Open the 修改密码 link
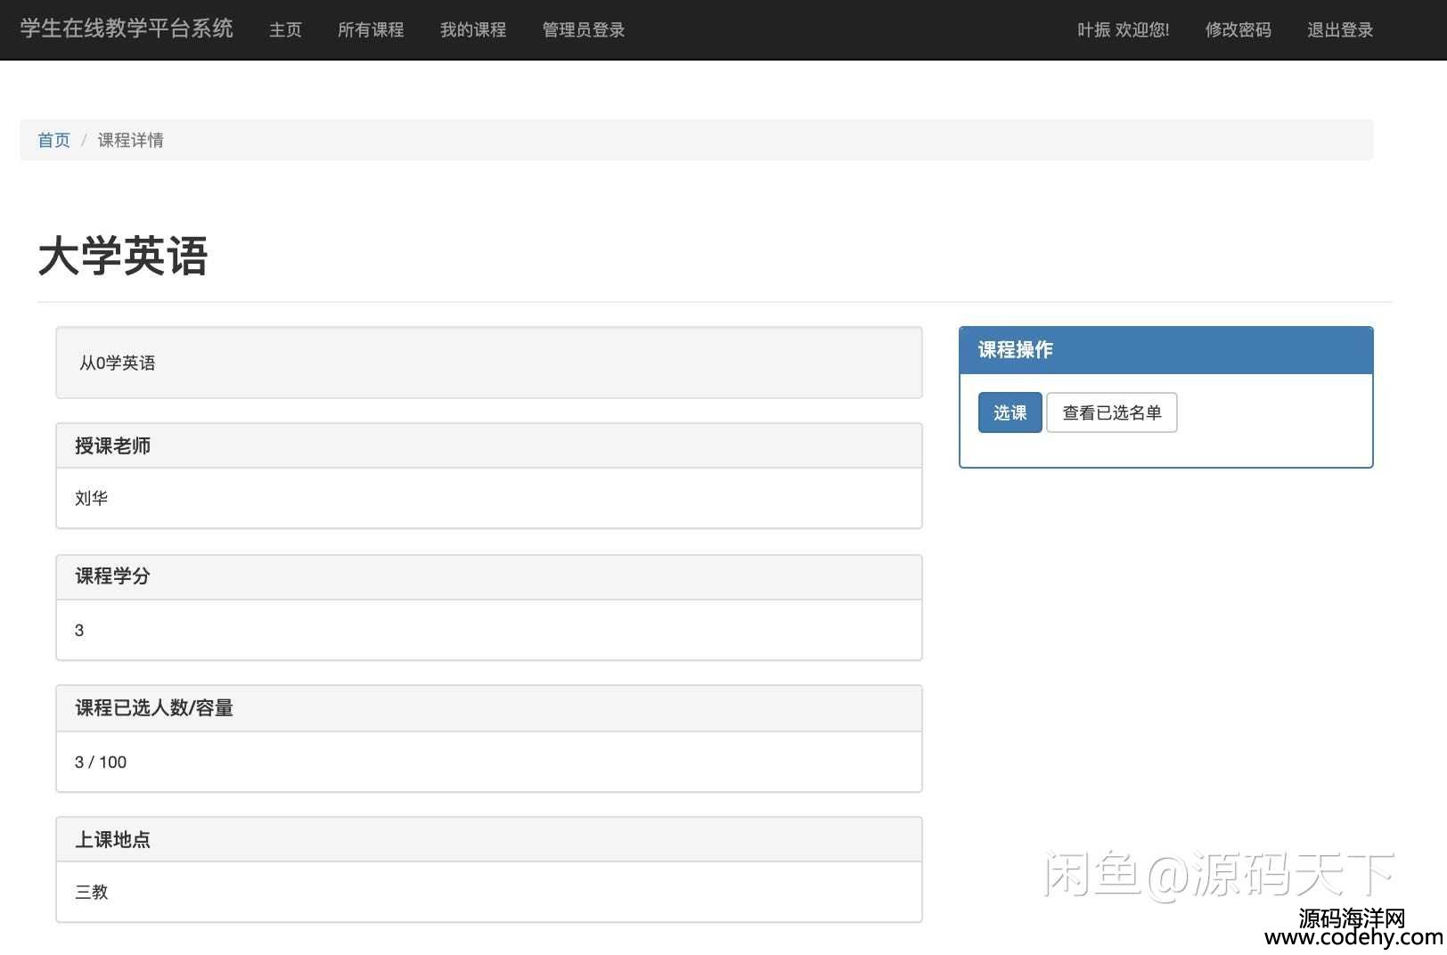This screenshot has height=955, width=1447. (x=1238, y=29)
